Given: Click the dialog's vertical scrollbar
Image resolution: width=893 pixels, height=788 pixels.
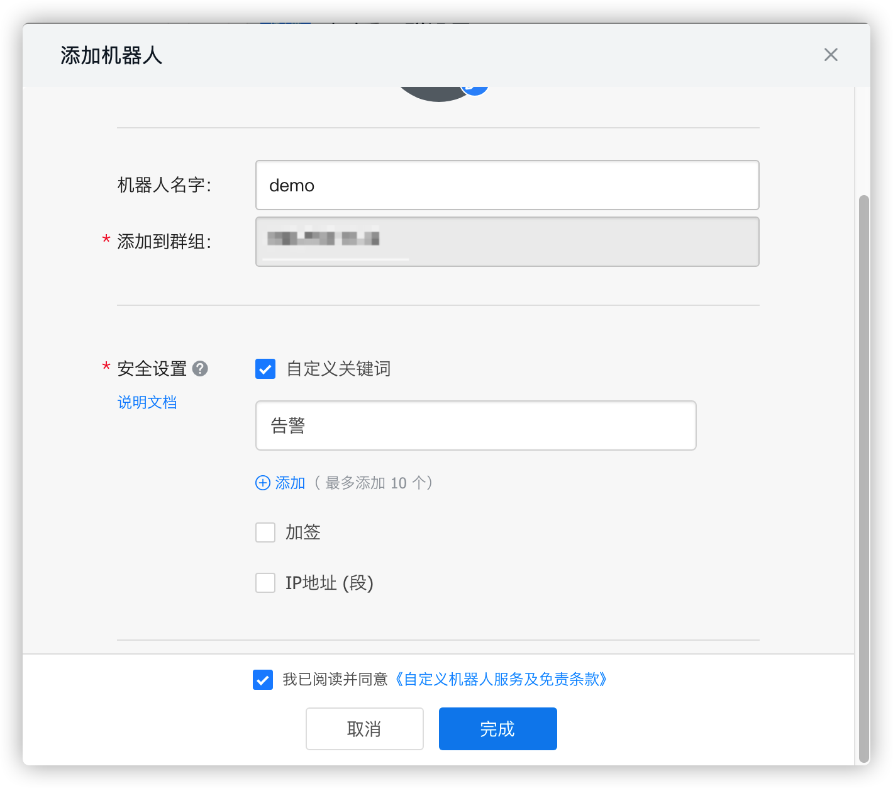Looking at the screenshot, I should click(x=864, y=478).
